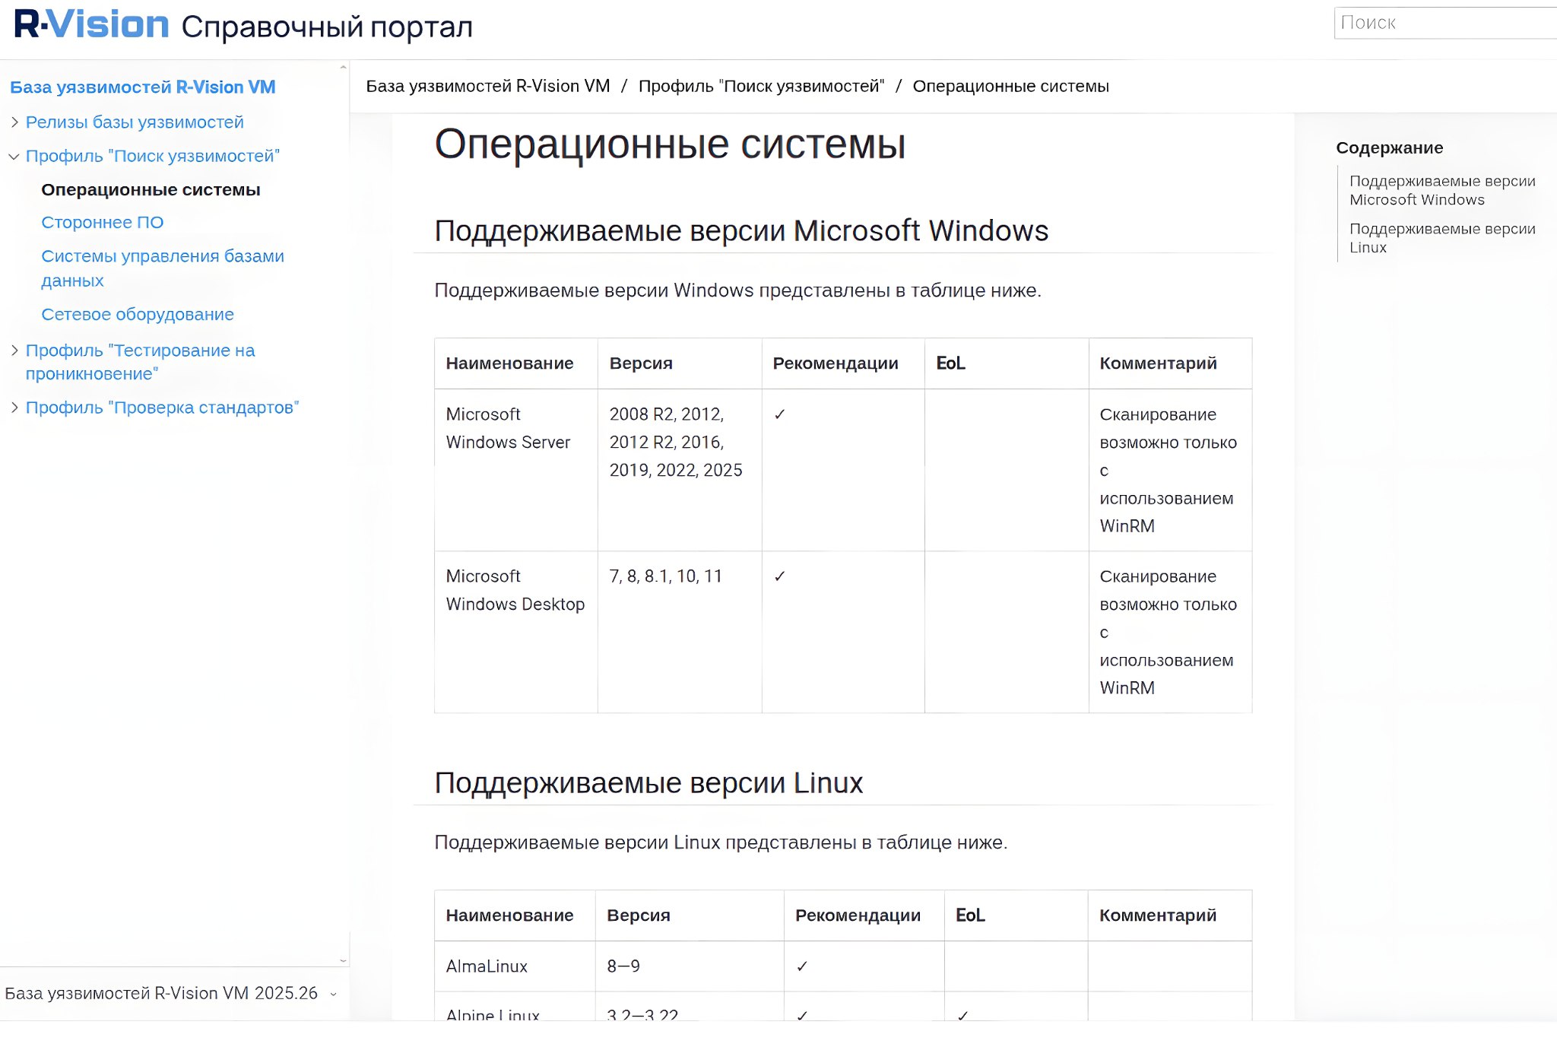The height and width of the screenshot is (1047, 1557).
Task: Click the Windows Desktop recommendation checkmark
Action: coord(779,576)
